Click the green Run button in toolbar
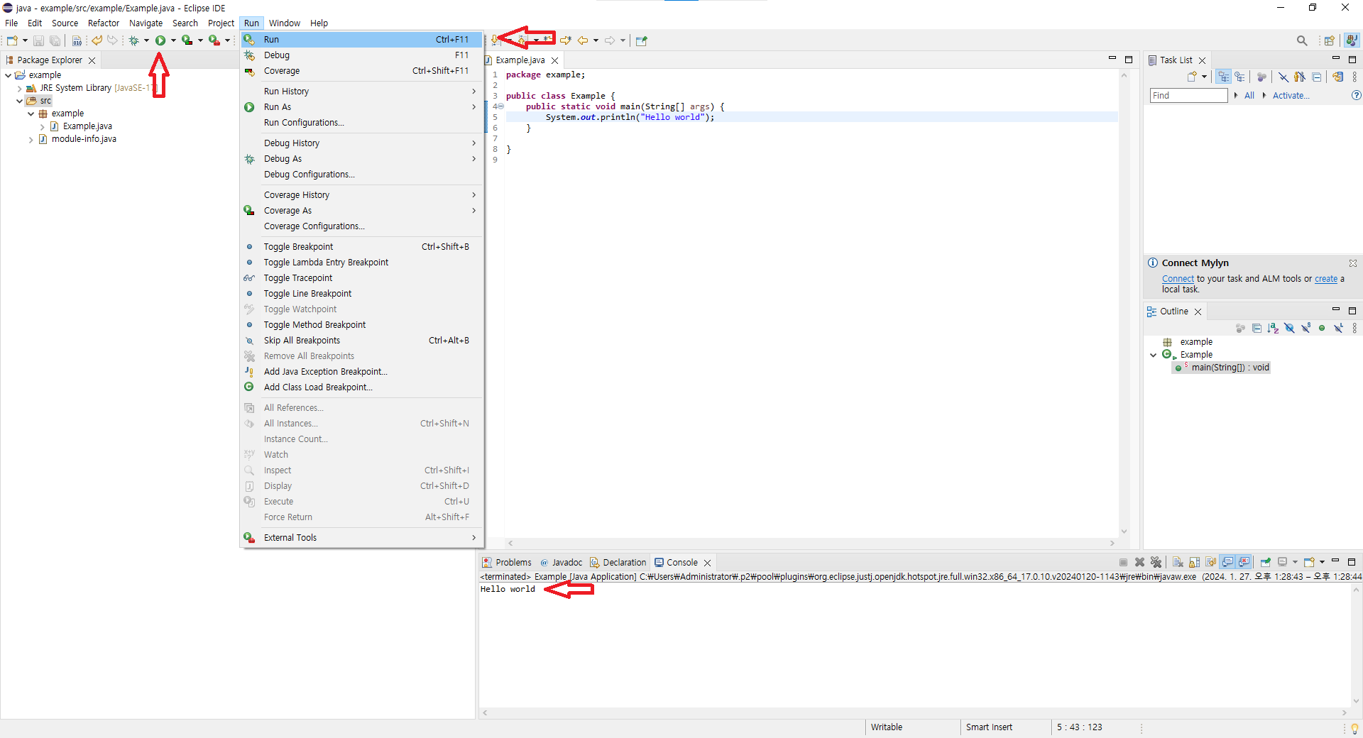Image resolution: width=1363 pixels, height=738 pixels. (160, 40)
